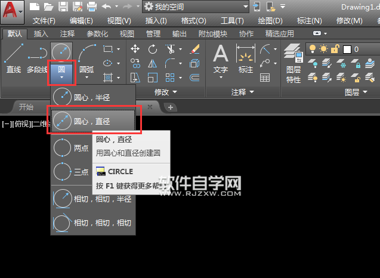Expand the Annotation panel

pyautogui.click(x=242, y=92)
